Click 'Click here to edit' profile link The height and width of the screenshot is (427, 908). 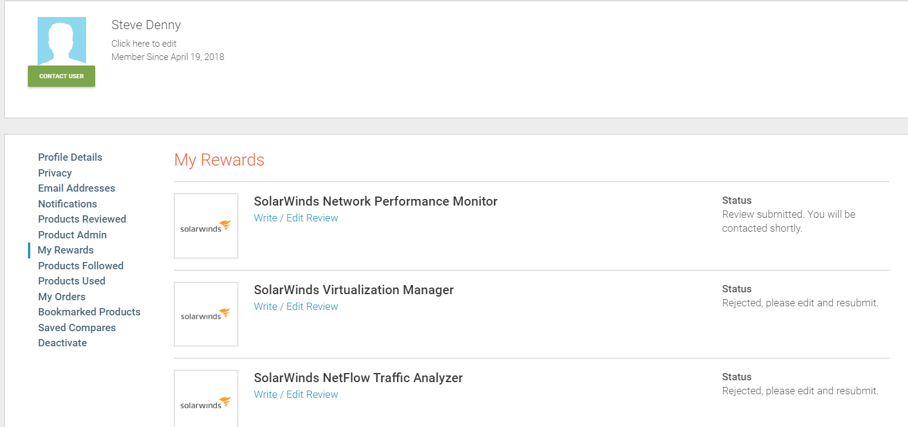click(144, 44)
